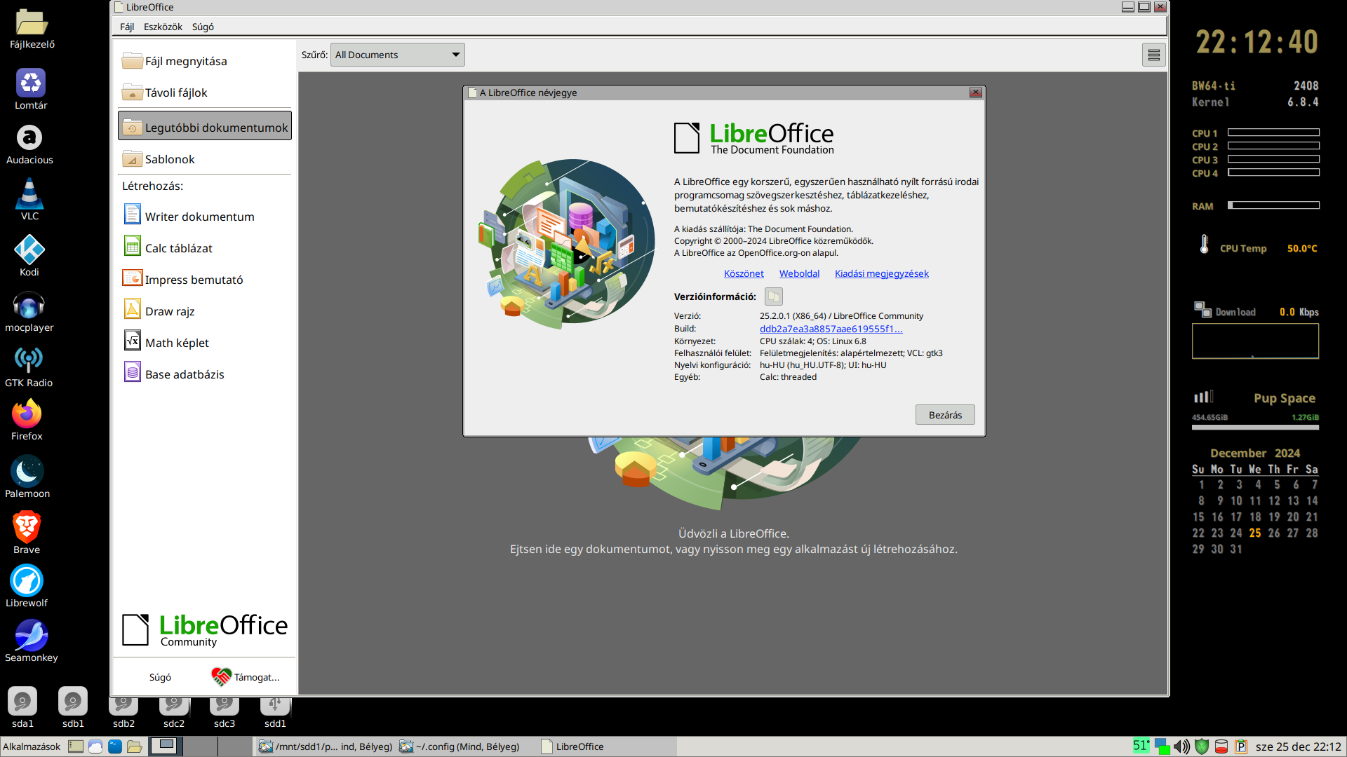1347x757 pixels.
Task: Open the build ID ddb2a7ea3a8857aae619555f1 link
Action: pyautogui.click(x=831, y=329)
